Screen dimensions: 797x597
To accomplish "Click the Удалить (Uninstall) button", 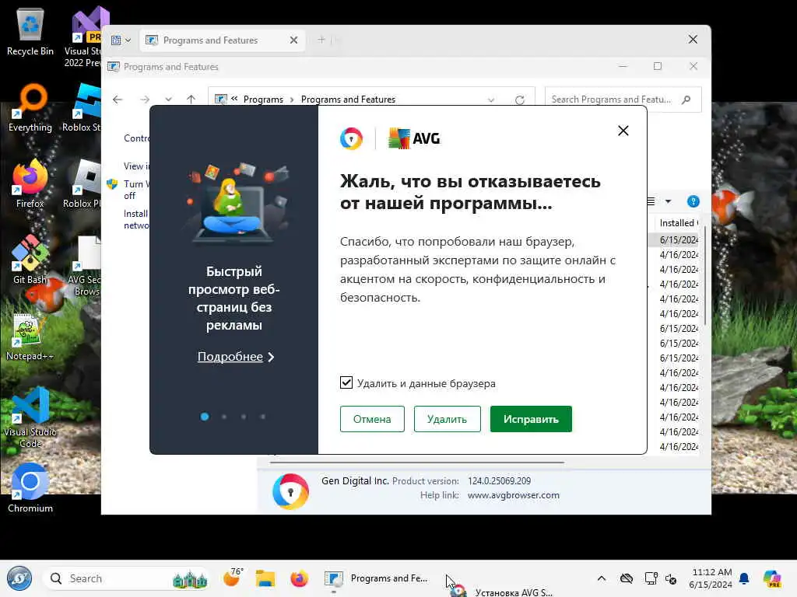I will [447, 419].
